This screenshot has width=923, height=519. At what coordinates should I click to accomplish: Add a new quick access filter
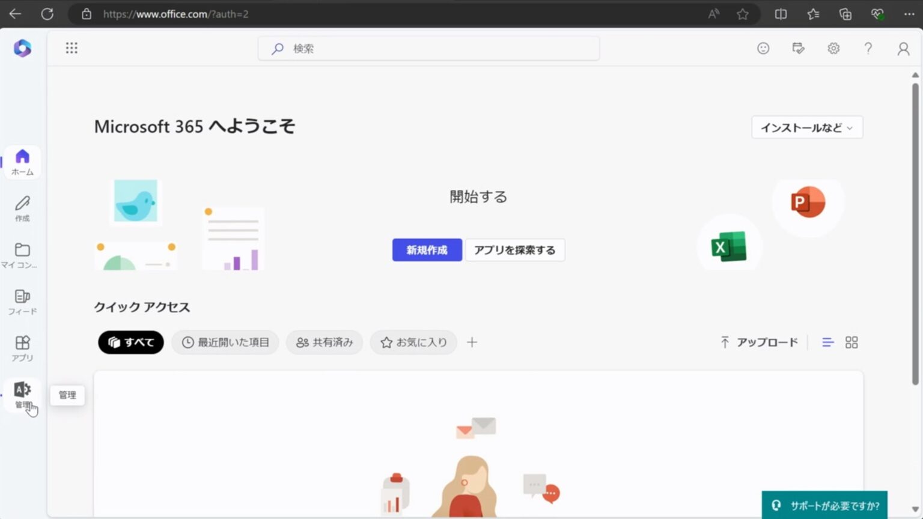coord(472,342)
